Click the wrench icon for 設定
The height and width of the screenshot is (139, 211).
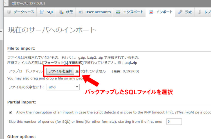coord(180,12)
